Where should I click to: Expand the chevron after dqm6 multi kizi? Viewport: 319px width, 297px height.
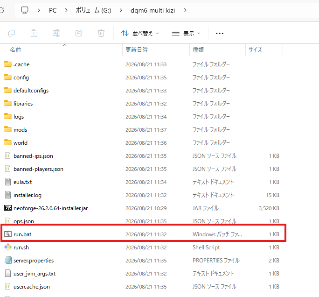pyautogui.click(x=185, y=10)
